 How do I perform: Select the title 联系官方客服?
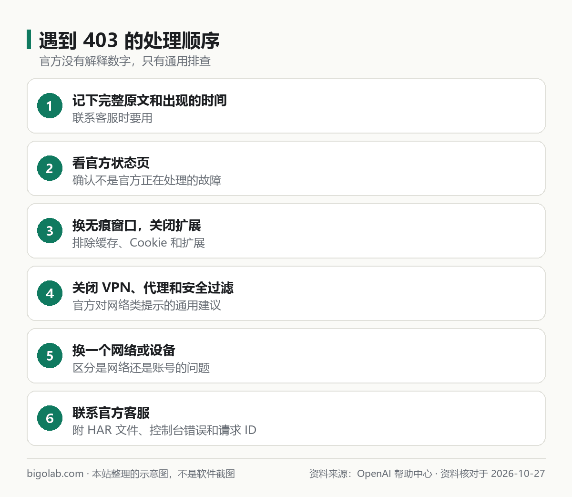coord(111,413)
